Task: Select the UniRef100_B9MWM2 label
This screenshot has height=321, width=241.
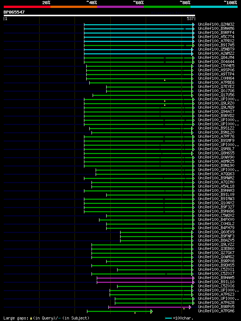Action: 216,178
